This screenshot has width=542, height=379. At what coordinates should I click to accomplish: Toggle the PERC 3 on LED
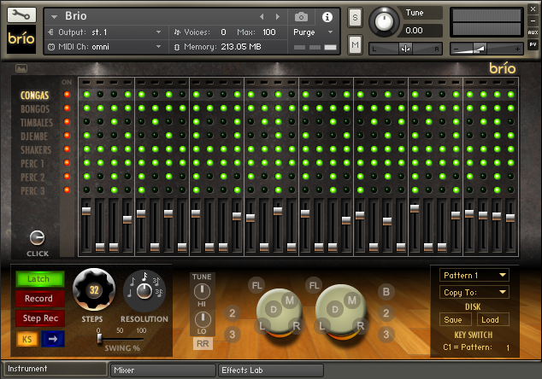coord(67,189)
